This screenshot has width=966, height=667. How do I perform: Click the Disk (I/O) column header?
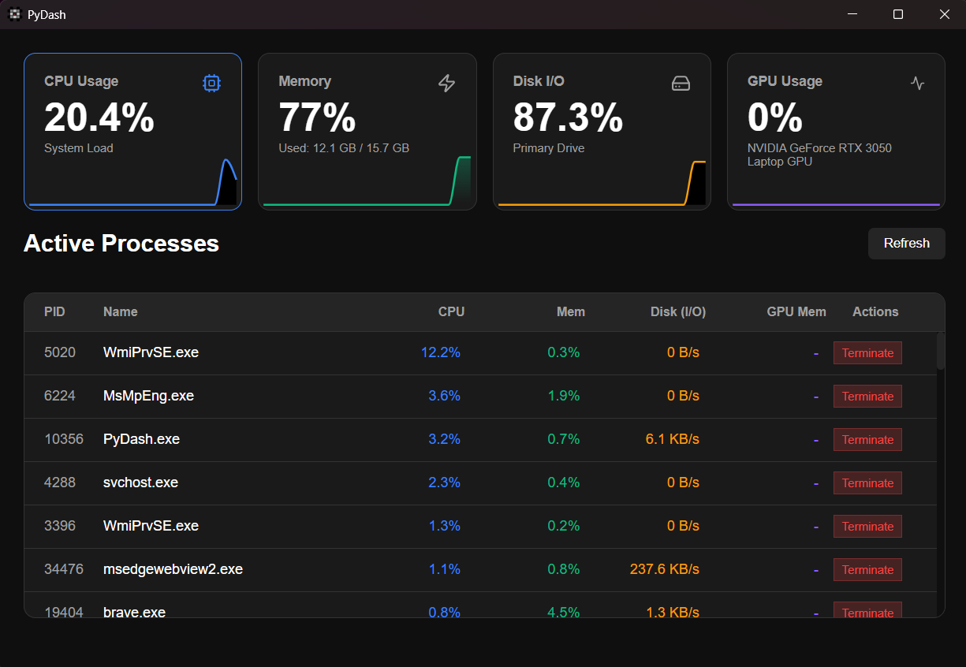pyautogui.click(x=677, y=311)
